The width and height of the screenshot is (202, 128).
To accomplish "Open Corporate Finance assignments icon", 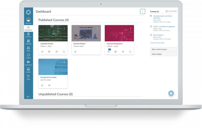I will click(49, 52).
